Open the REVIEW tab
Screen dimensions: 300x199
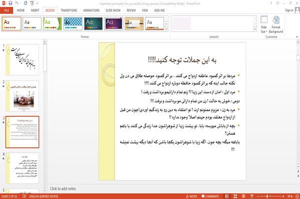(131, 10)
